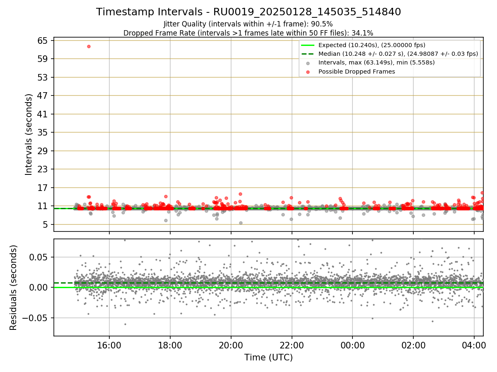
Task: Click legend entry "Intervals, max (63.149s), min (5.558s)"
Action: pyautogui.click(x=376, y=63)
